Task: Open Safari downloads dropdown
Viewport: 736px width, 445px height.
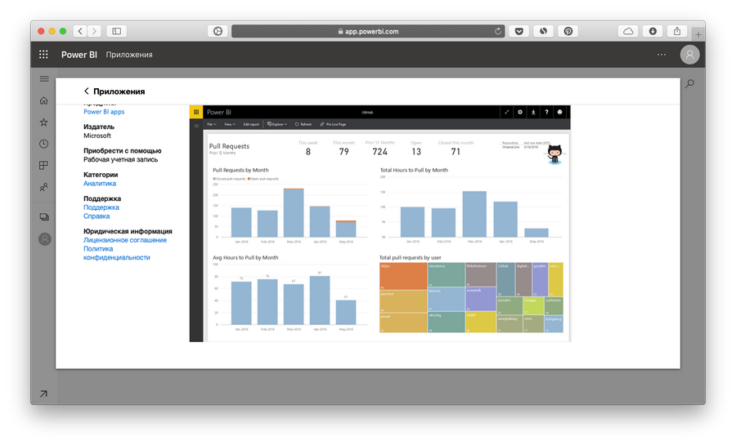Action: pos(653,31)
